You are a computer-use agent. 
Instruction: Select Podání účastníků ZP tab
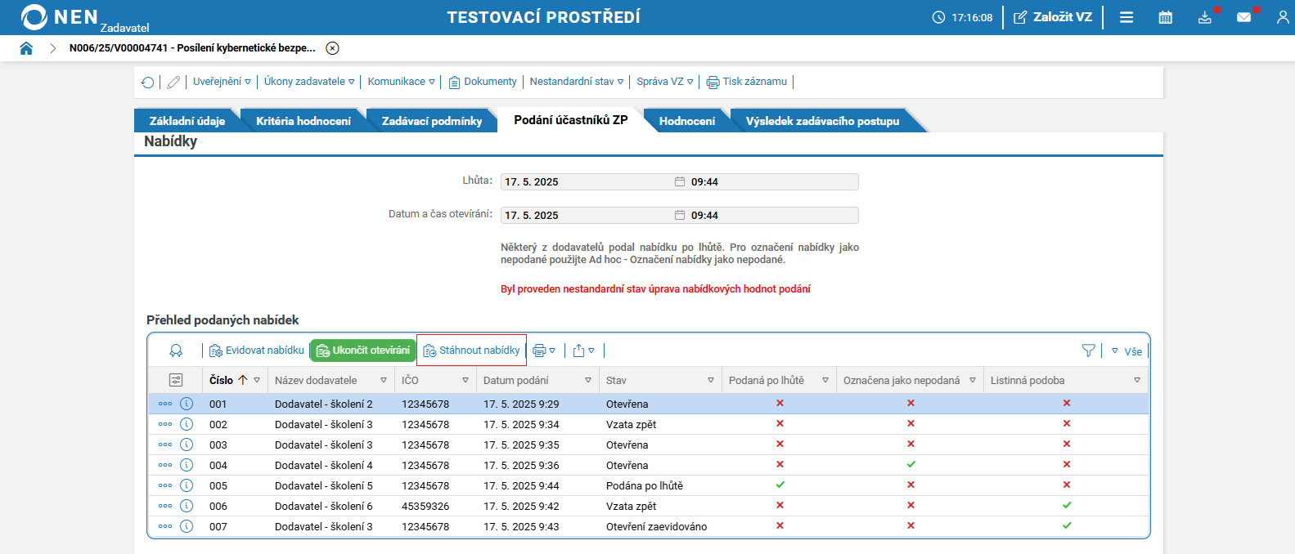point(571,120)
